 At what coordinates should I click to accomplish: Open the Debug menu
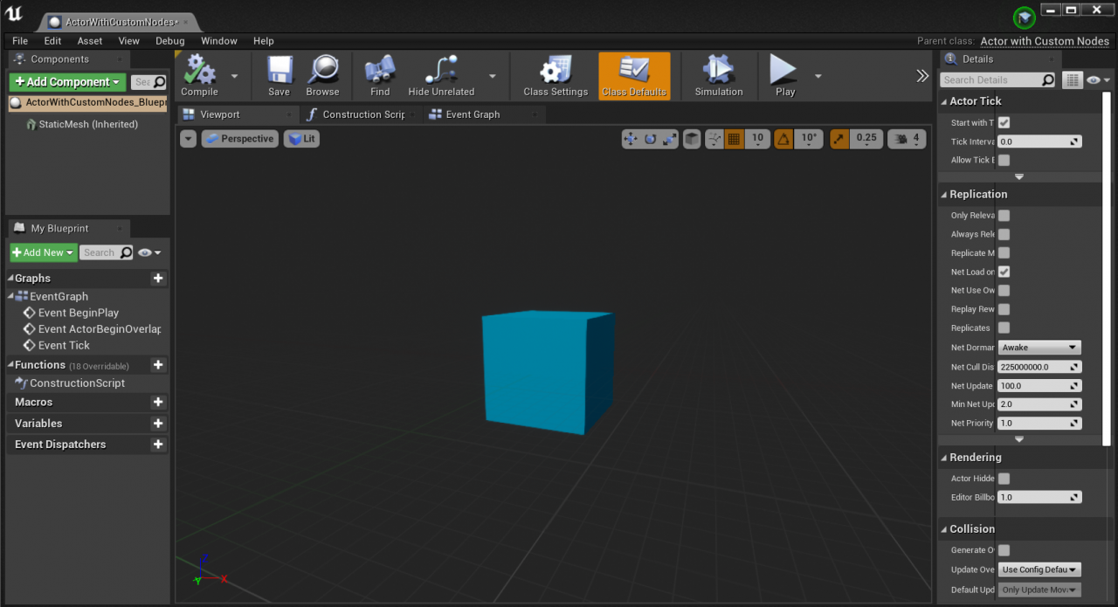(169, 40)
